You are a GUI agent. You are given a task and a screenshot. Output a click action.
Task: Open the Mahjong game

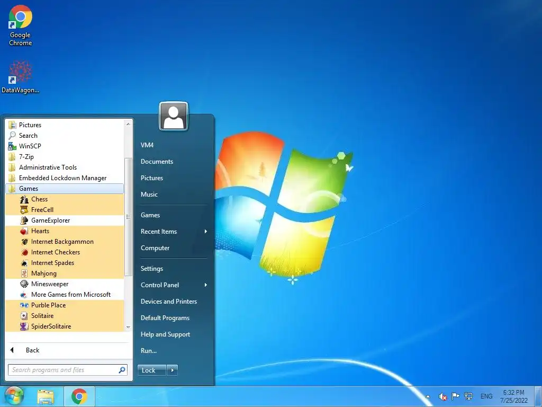click(64, 273)
